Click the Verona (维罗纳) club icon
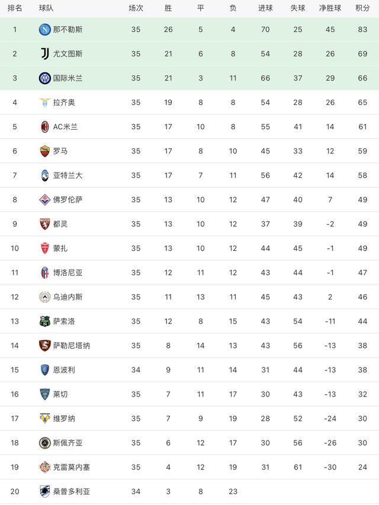Image resolution: width=379 pixels, height=505 pixels. [x=44, y=418]
